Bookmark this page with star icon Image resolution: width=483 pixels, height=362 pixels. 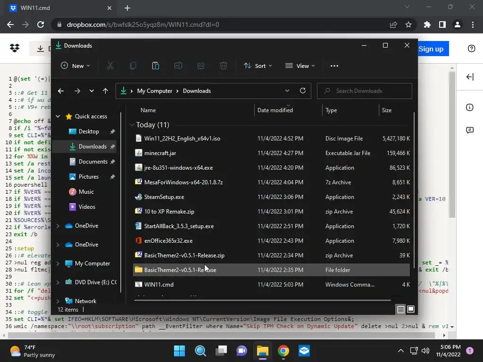(x=408, y=25)
